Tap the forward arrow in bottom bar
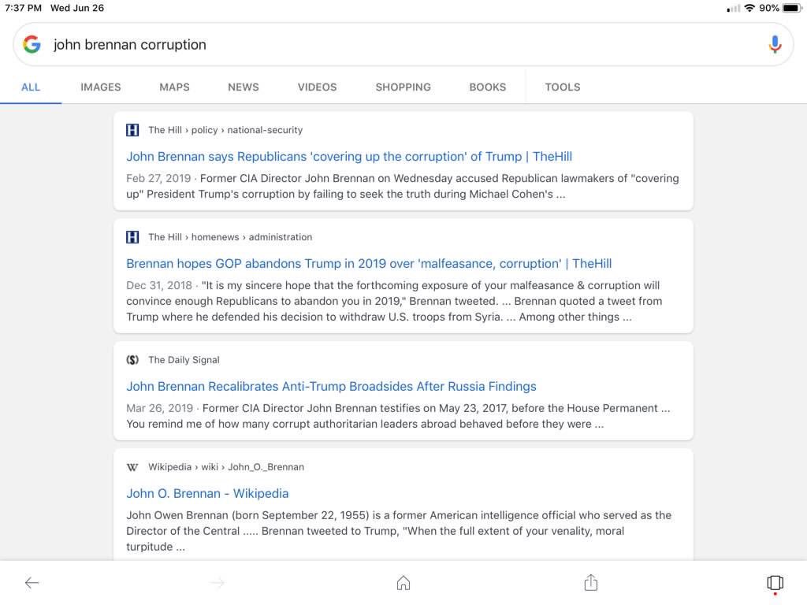The image size is (807, 605). pyautogui.click(x=218, y=582)
